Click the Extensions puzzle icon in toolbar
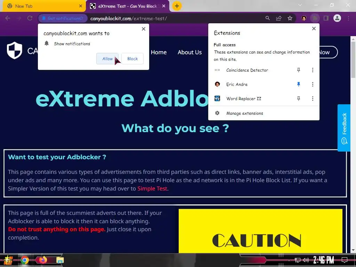Screen dimensions: 356x267 coord(315,18)
